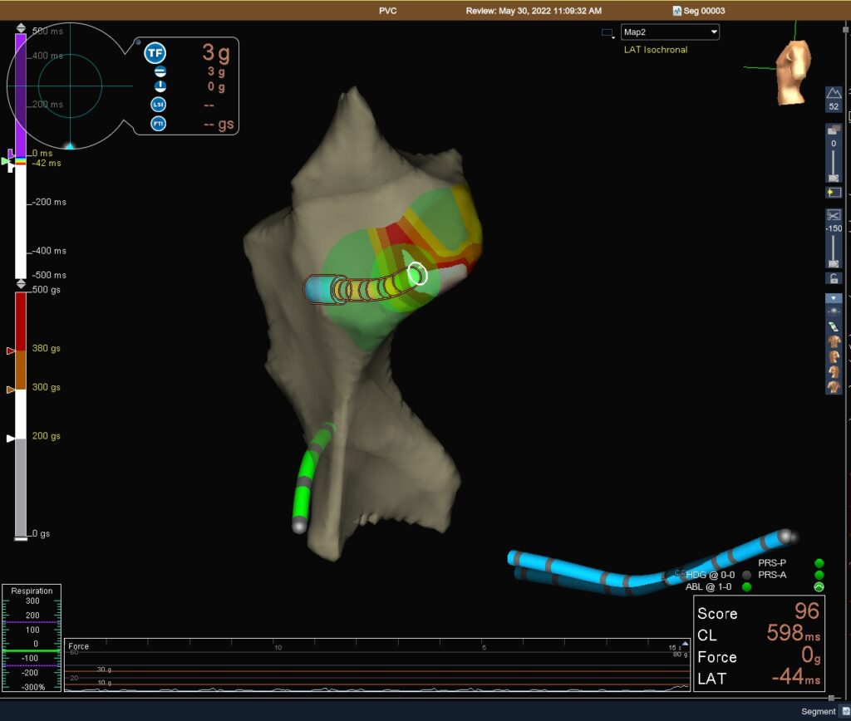Click the FTI force-time integral icon
Image resolution: width=851 pixels, height=721 pixels.
(158, 124)
